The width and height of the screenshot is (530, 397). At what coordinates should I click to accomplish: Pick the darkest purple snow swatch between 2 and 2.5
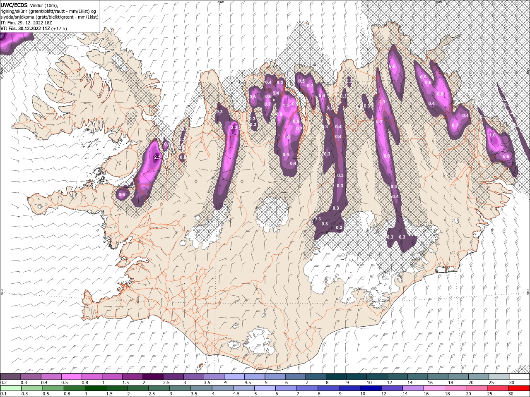click(153, 377)
